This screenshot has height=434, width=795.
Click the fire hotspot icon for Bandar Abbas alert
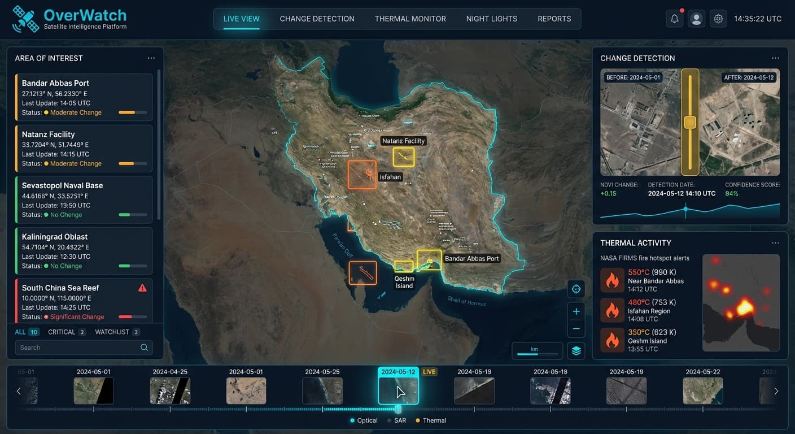(x=612, y=280)
